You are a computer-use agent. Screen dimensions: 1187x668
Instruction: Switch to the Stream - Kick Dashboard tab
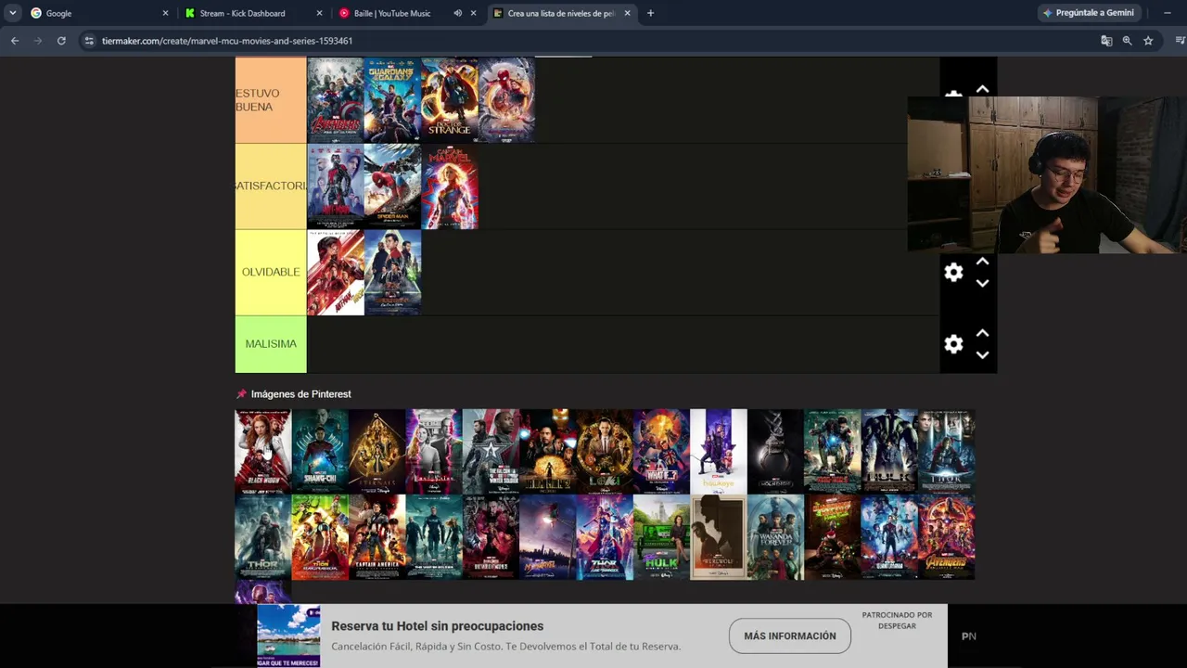253,13
